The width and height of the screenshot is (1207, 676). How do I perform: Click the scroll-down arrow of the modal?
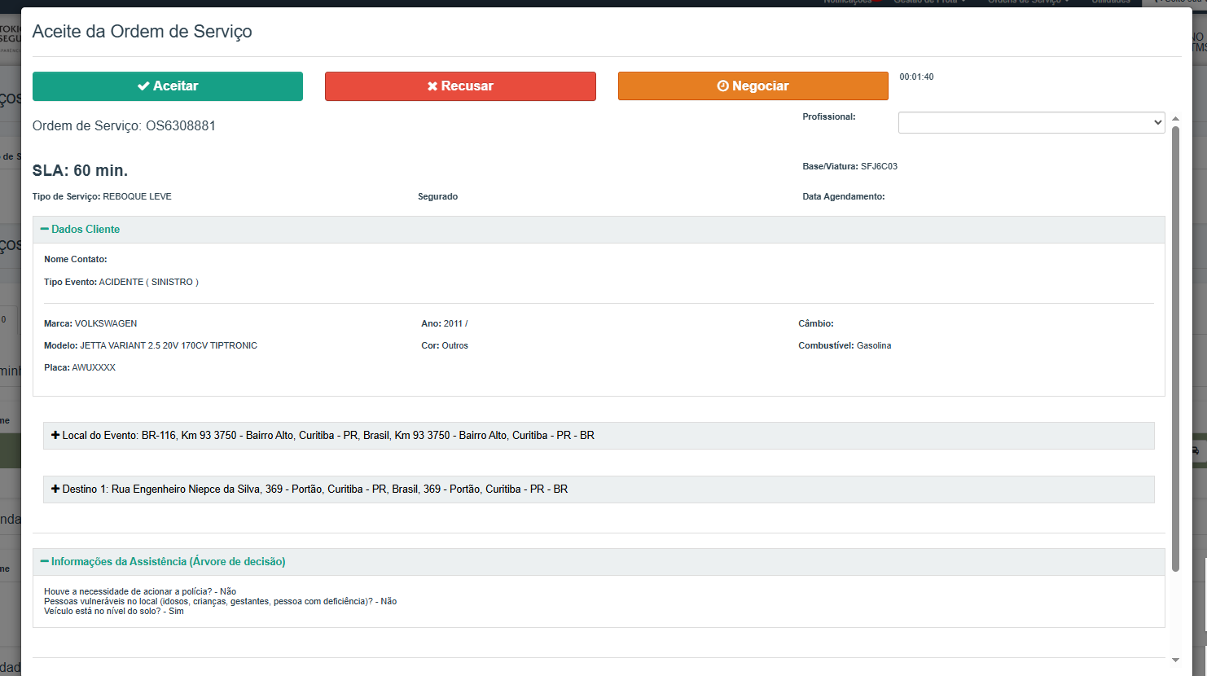(1175, 660)
